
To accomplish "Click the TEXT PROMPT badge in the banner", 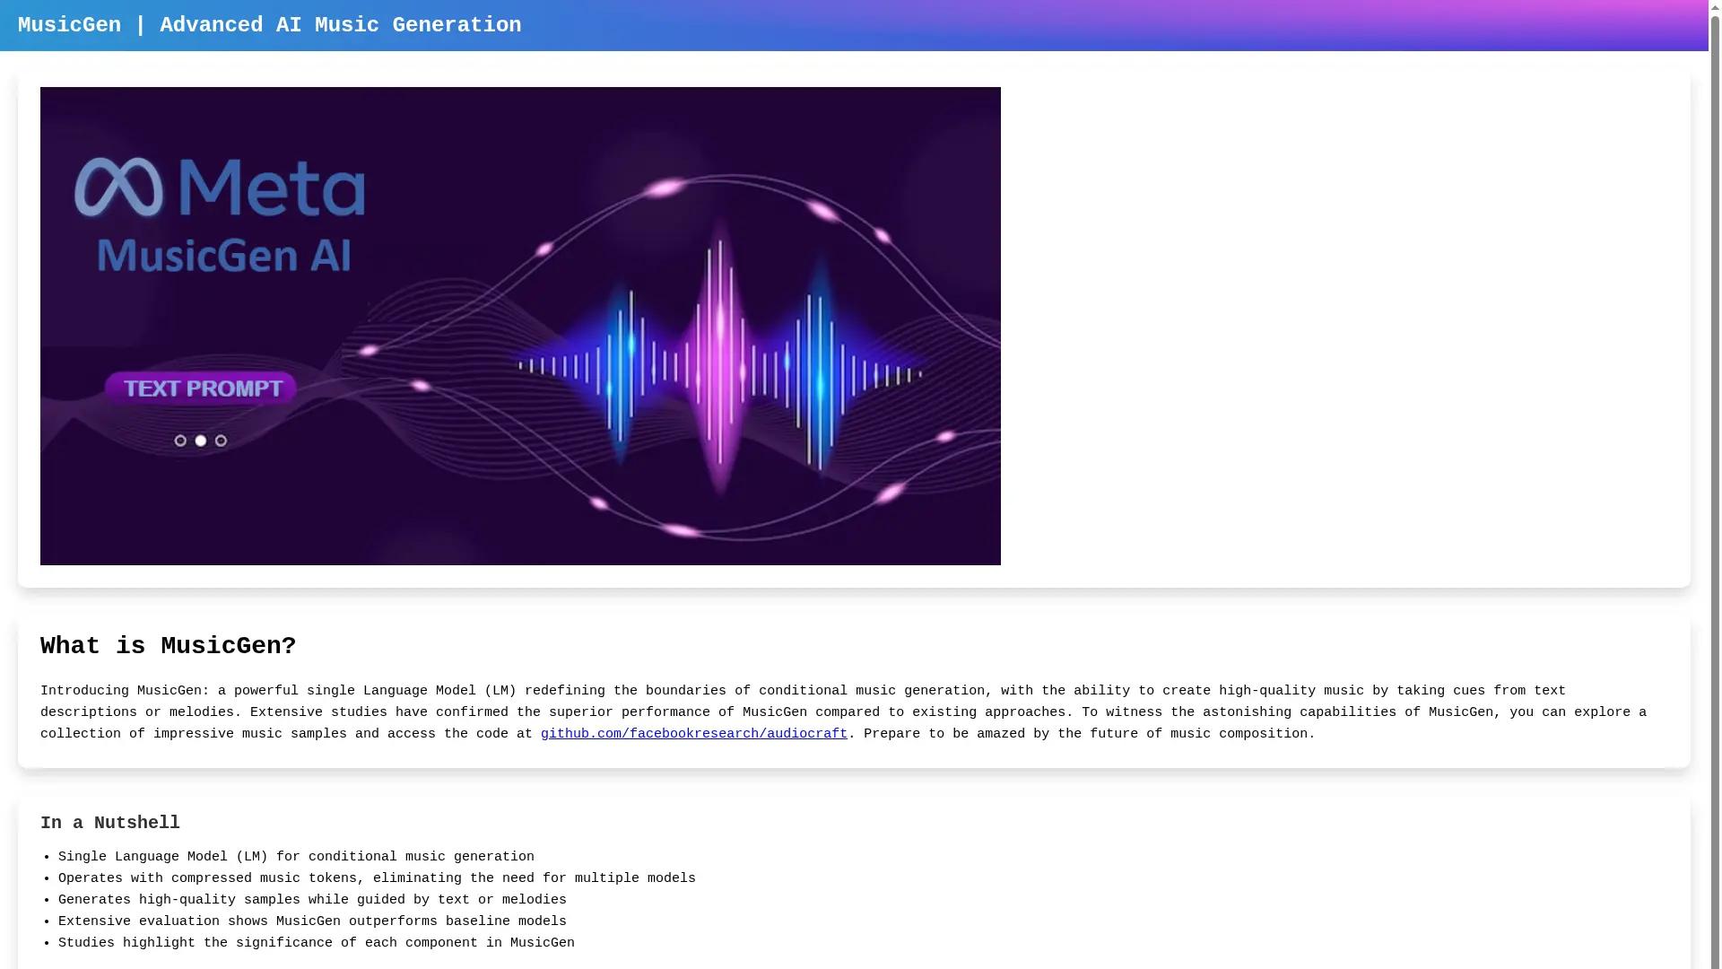I will (200, 388).
